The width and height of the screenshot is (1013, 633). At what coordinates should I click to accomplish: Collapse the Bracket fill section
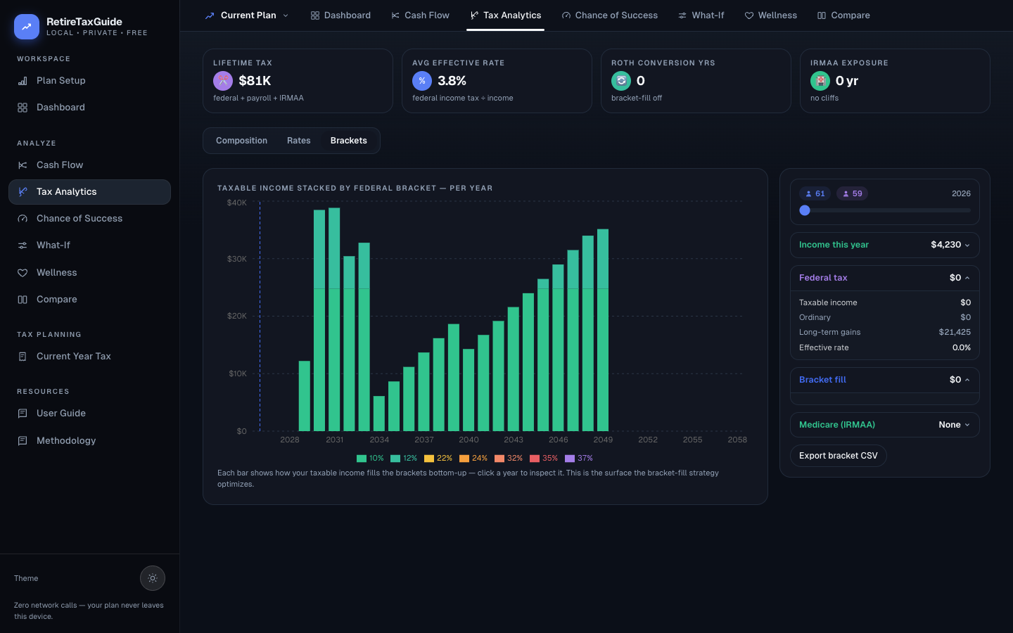click(885, 380)
